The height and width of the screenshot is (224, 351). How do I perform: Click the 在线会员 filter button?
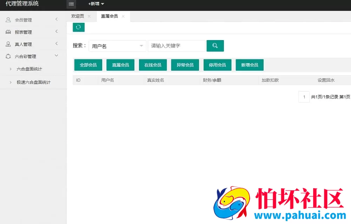pyautogui.click(x=153, y=65)
